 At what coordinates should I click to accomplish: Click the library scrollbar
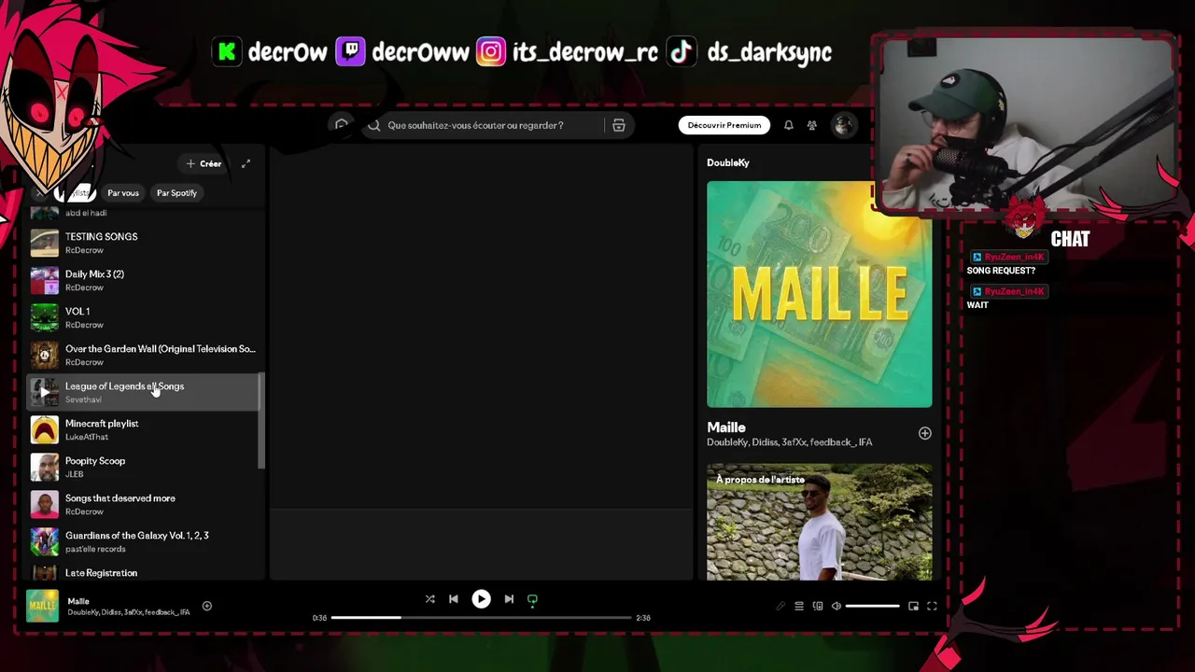[261, 420]
